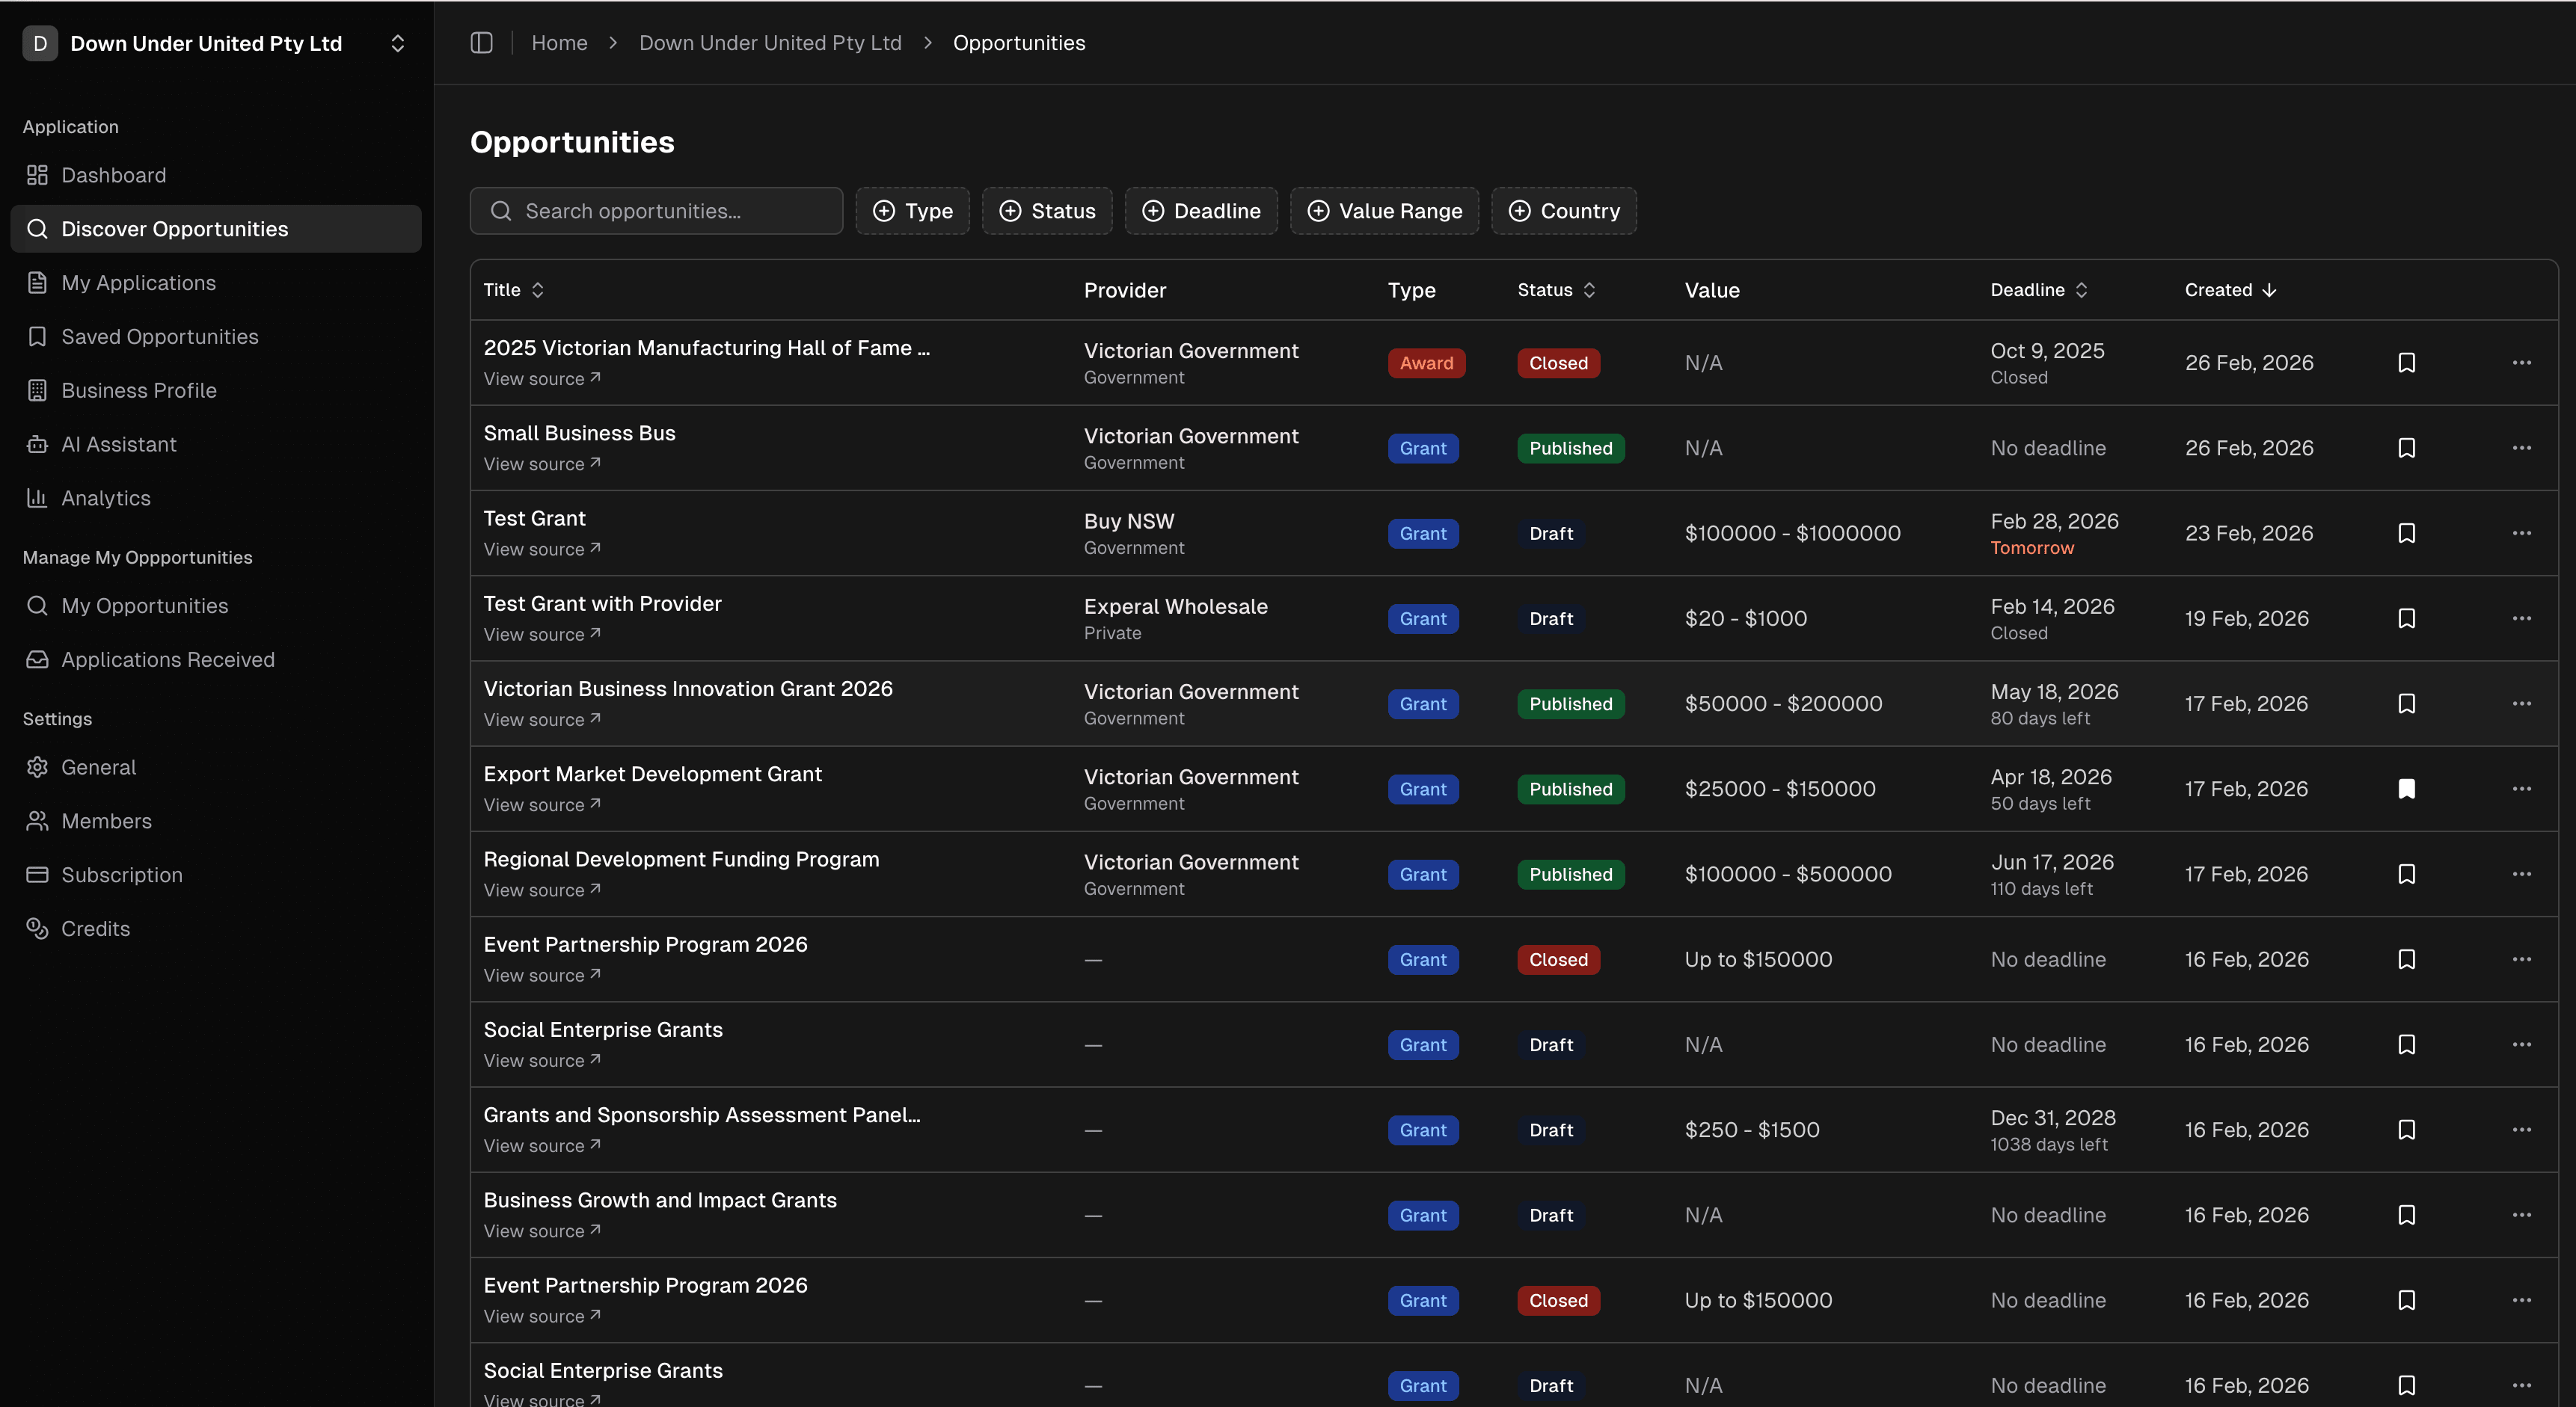Image resolution: width=2576 pixels, height=1407 pixels.
Task: Open Applications Received
Action: (167, 659)
